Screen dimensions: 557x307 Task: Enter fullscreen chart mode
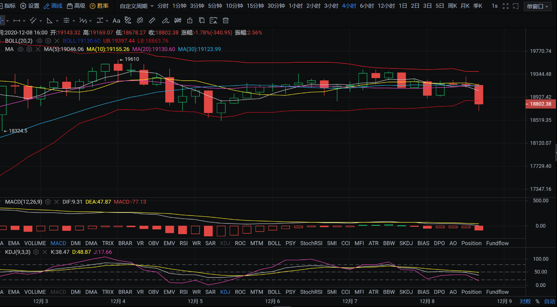(505, 6)
